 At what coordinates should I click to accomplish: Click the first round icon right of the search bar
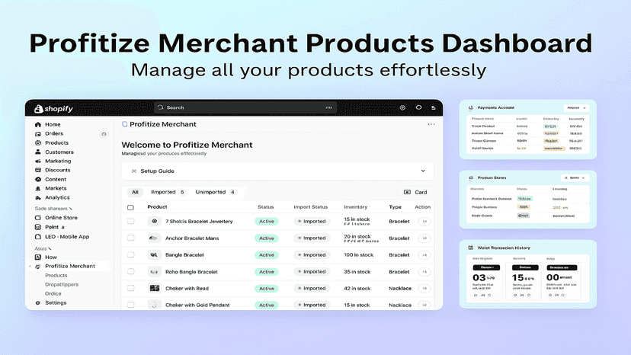(x=402, y=108)
